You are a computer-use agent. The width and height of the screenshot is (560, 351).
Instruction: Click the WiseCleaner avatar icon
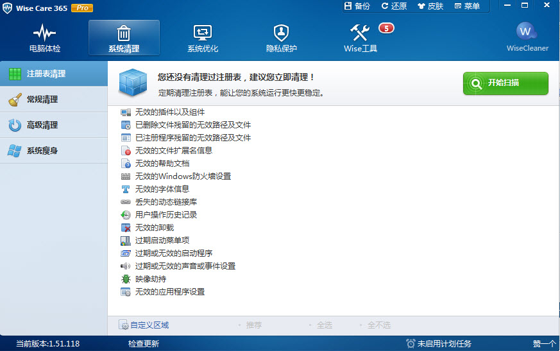click(x=526, y=31)
